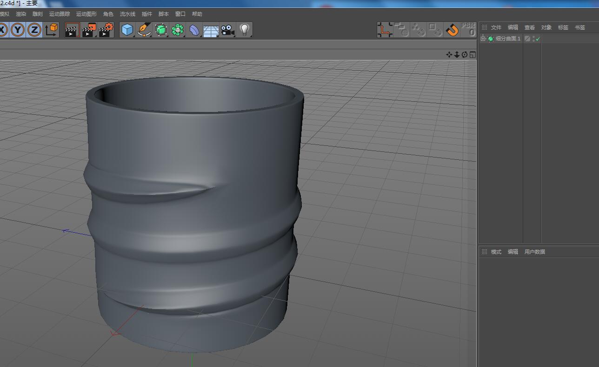599x367 pixels.
Task: Open the Subdivision Surface generator icon
Action: coord(161,30)
